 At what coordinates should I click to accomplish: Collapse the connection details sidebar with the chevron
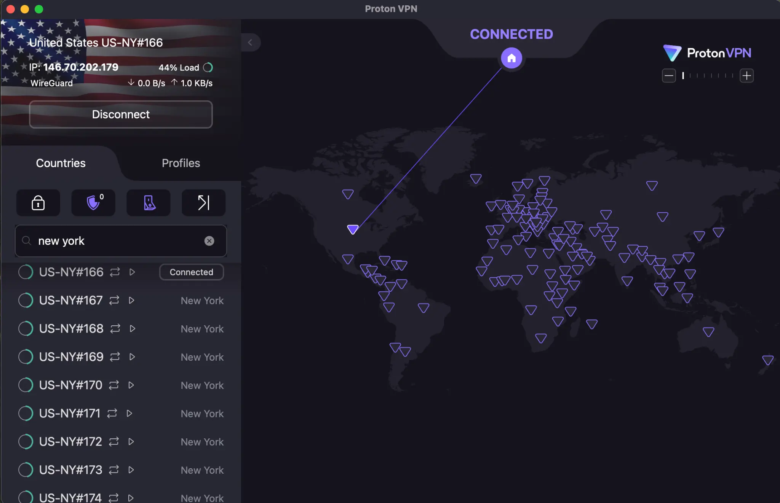(251, 43)
